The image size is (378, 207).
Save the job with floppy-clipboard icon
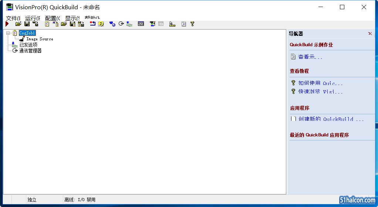click(x=72, y=24)
